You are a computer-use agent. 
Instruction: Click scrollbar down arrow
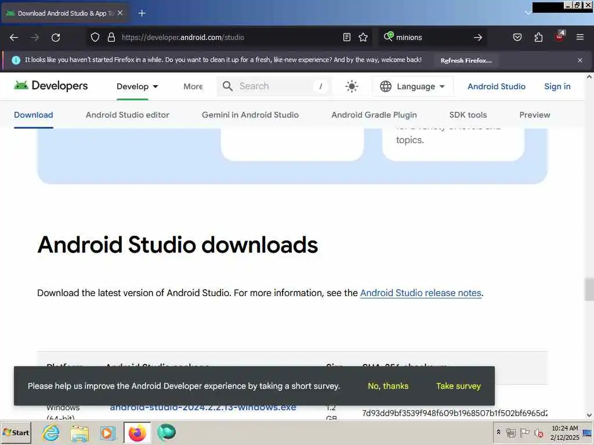coord(589,415)
